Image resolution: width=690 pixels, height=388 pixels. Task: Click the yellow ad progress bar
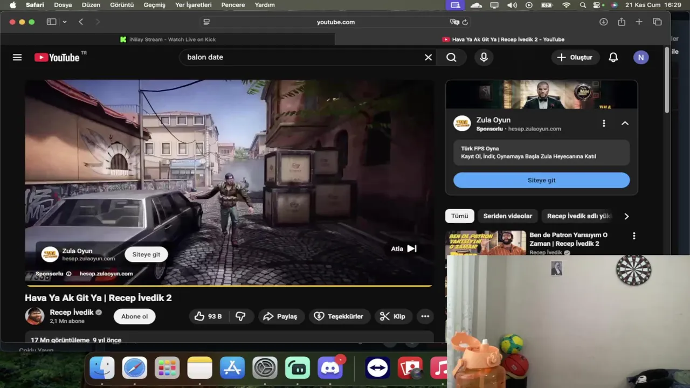228,286
